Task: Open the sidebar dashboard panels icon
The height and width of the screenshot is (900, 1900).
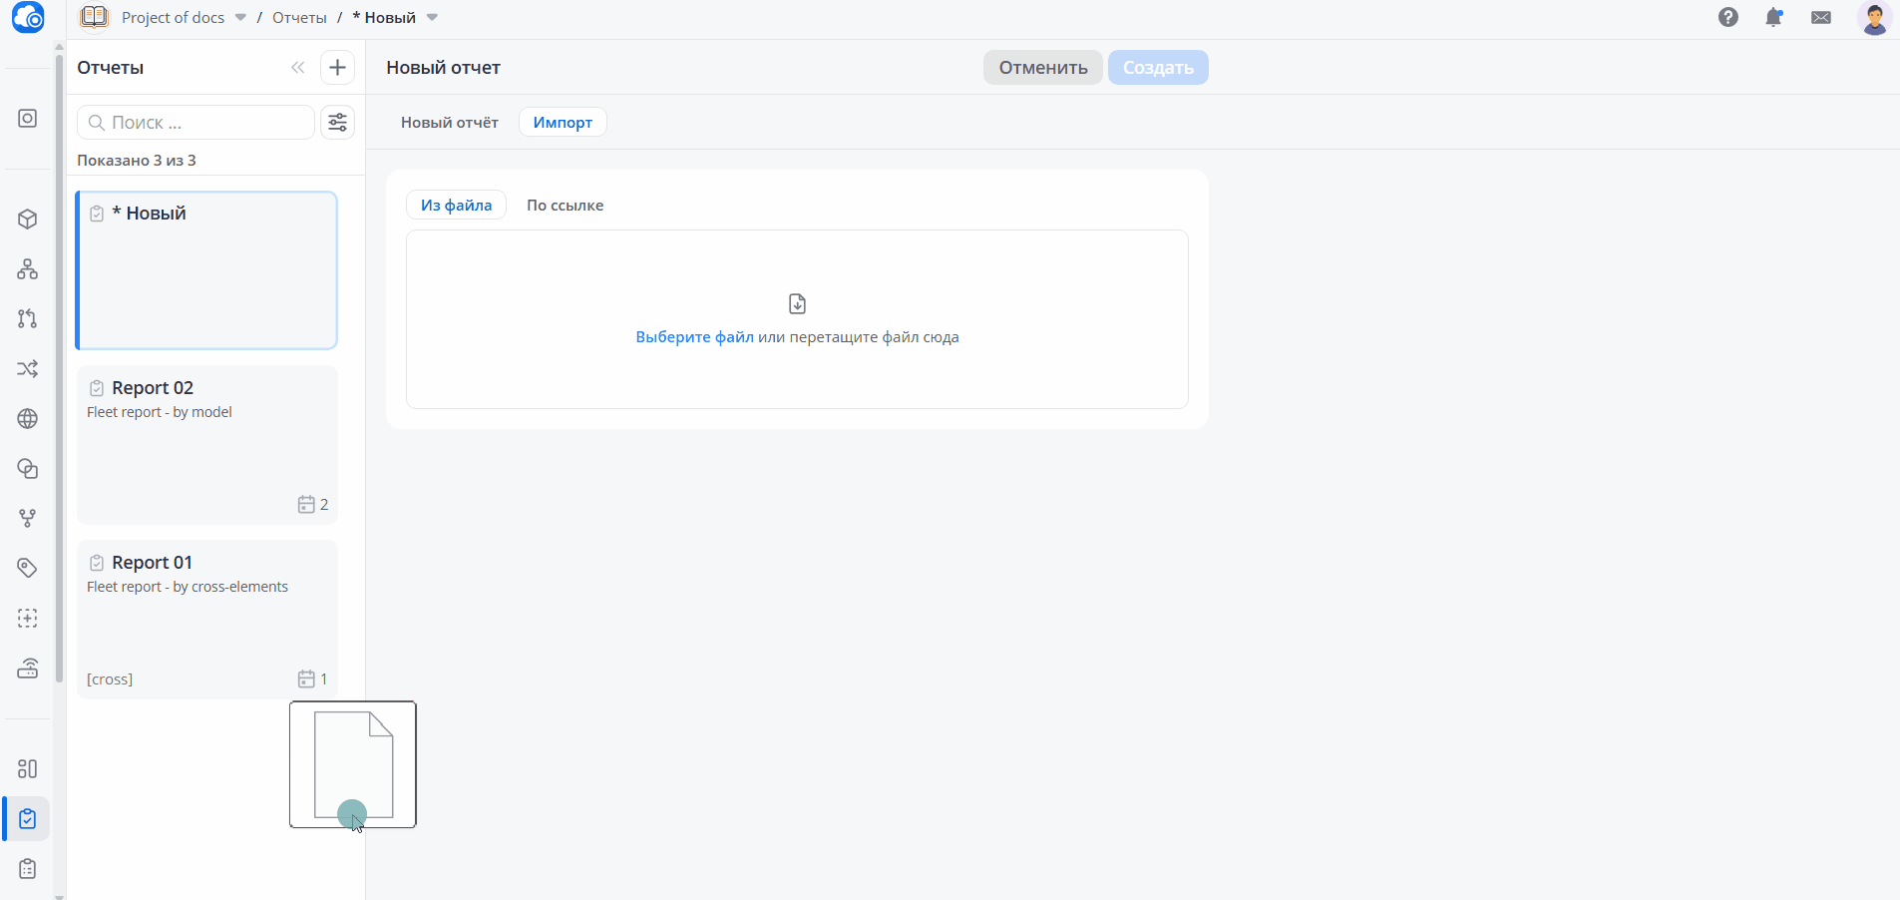Action: (x=28, y=769)
